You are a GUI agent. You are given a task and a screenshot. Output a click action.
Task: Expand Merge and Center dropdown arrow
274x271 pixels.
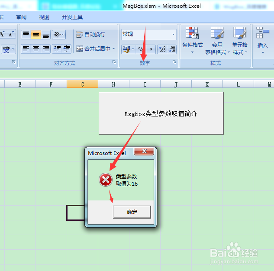pos(113,49)
